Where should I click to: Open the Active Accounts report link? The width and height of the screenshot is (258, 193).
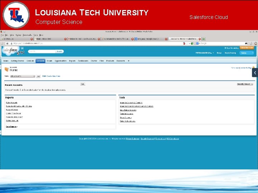pyautogui.click(x=11, y=103)
